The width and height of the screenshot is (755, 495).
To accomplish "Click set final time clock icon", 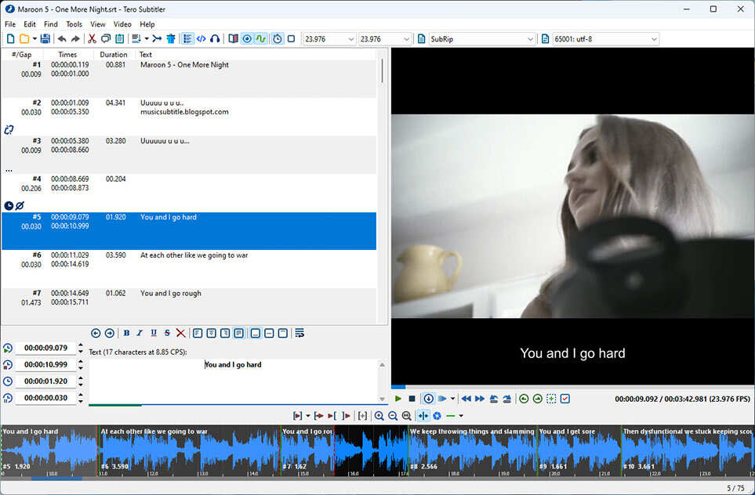I will coord(8,365).
